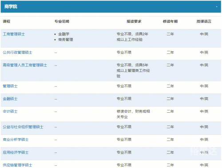Click the 课程 column header

(7, 21)
